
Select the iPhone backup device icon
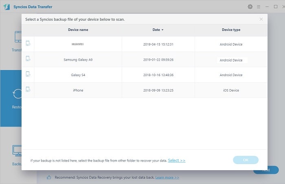28,89
